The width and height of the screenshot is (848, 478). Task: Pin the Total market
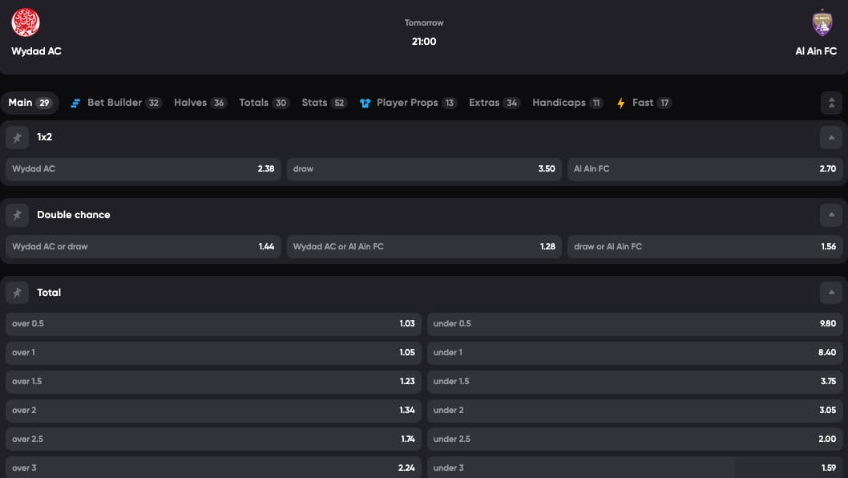tap(18, 293)
